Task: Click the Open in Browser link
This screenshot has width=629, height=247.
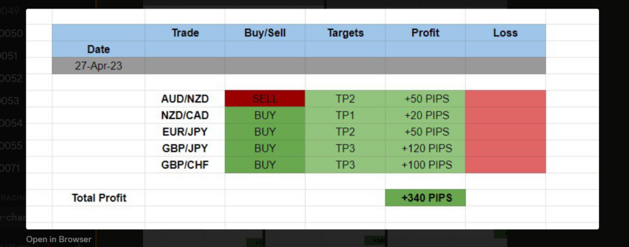Action: pyautogui.click(x=58, y=239)
